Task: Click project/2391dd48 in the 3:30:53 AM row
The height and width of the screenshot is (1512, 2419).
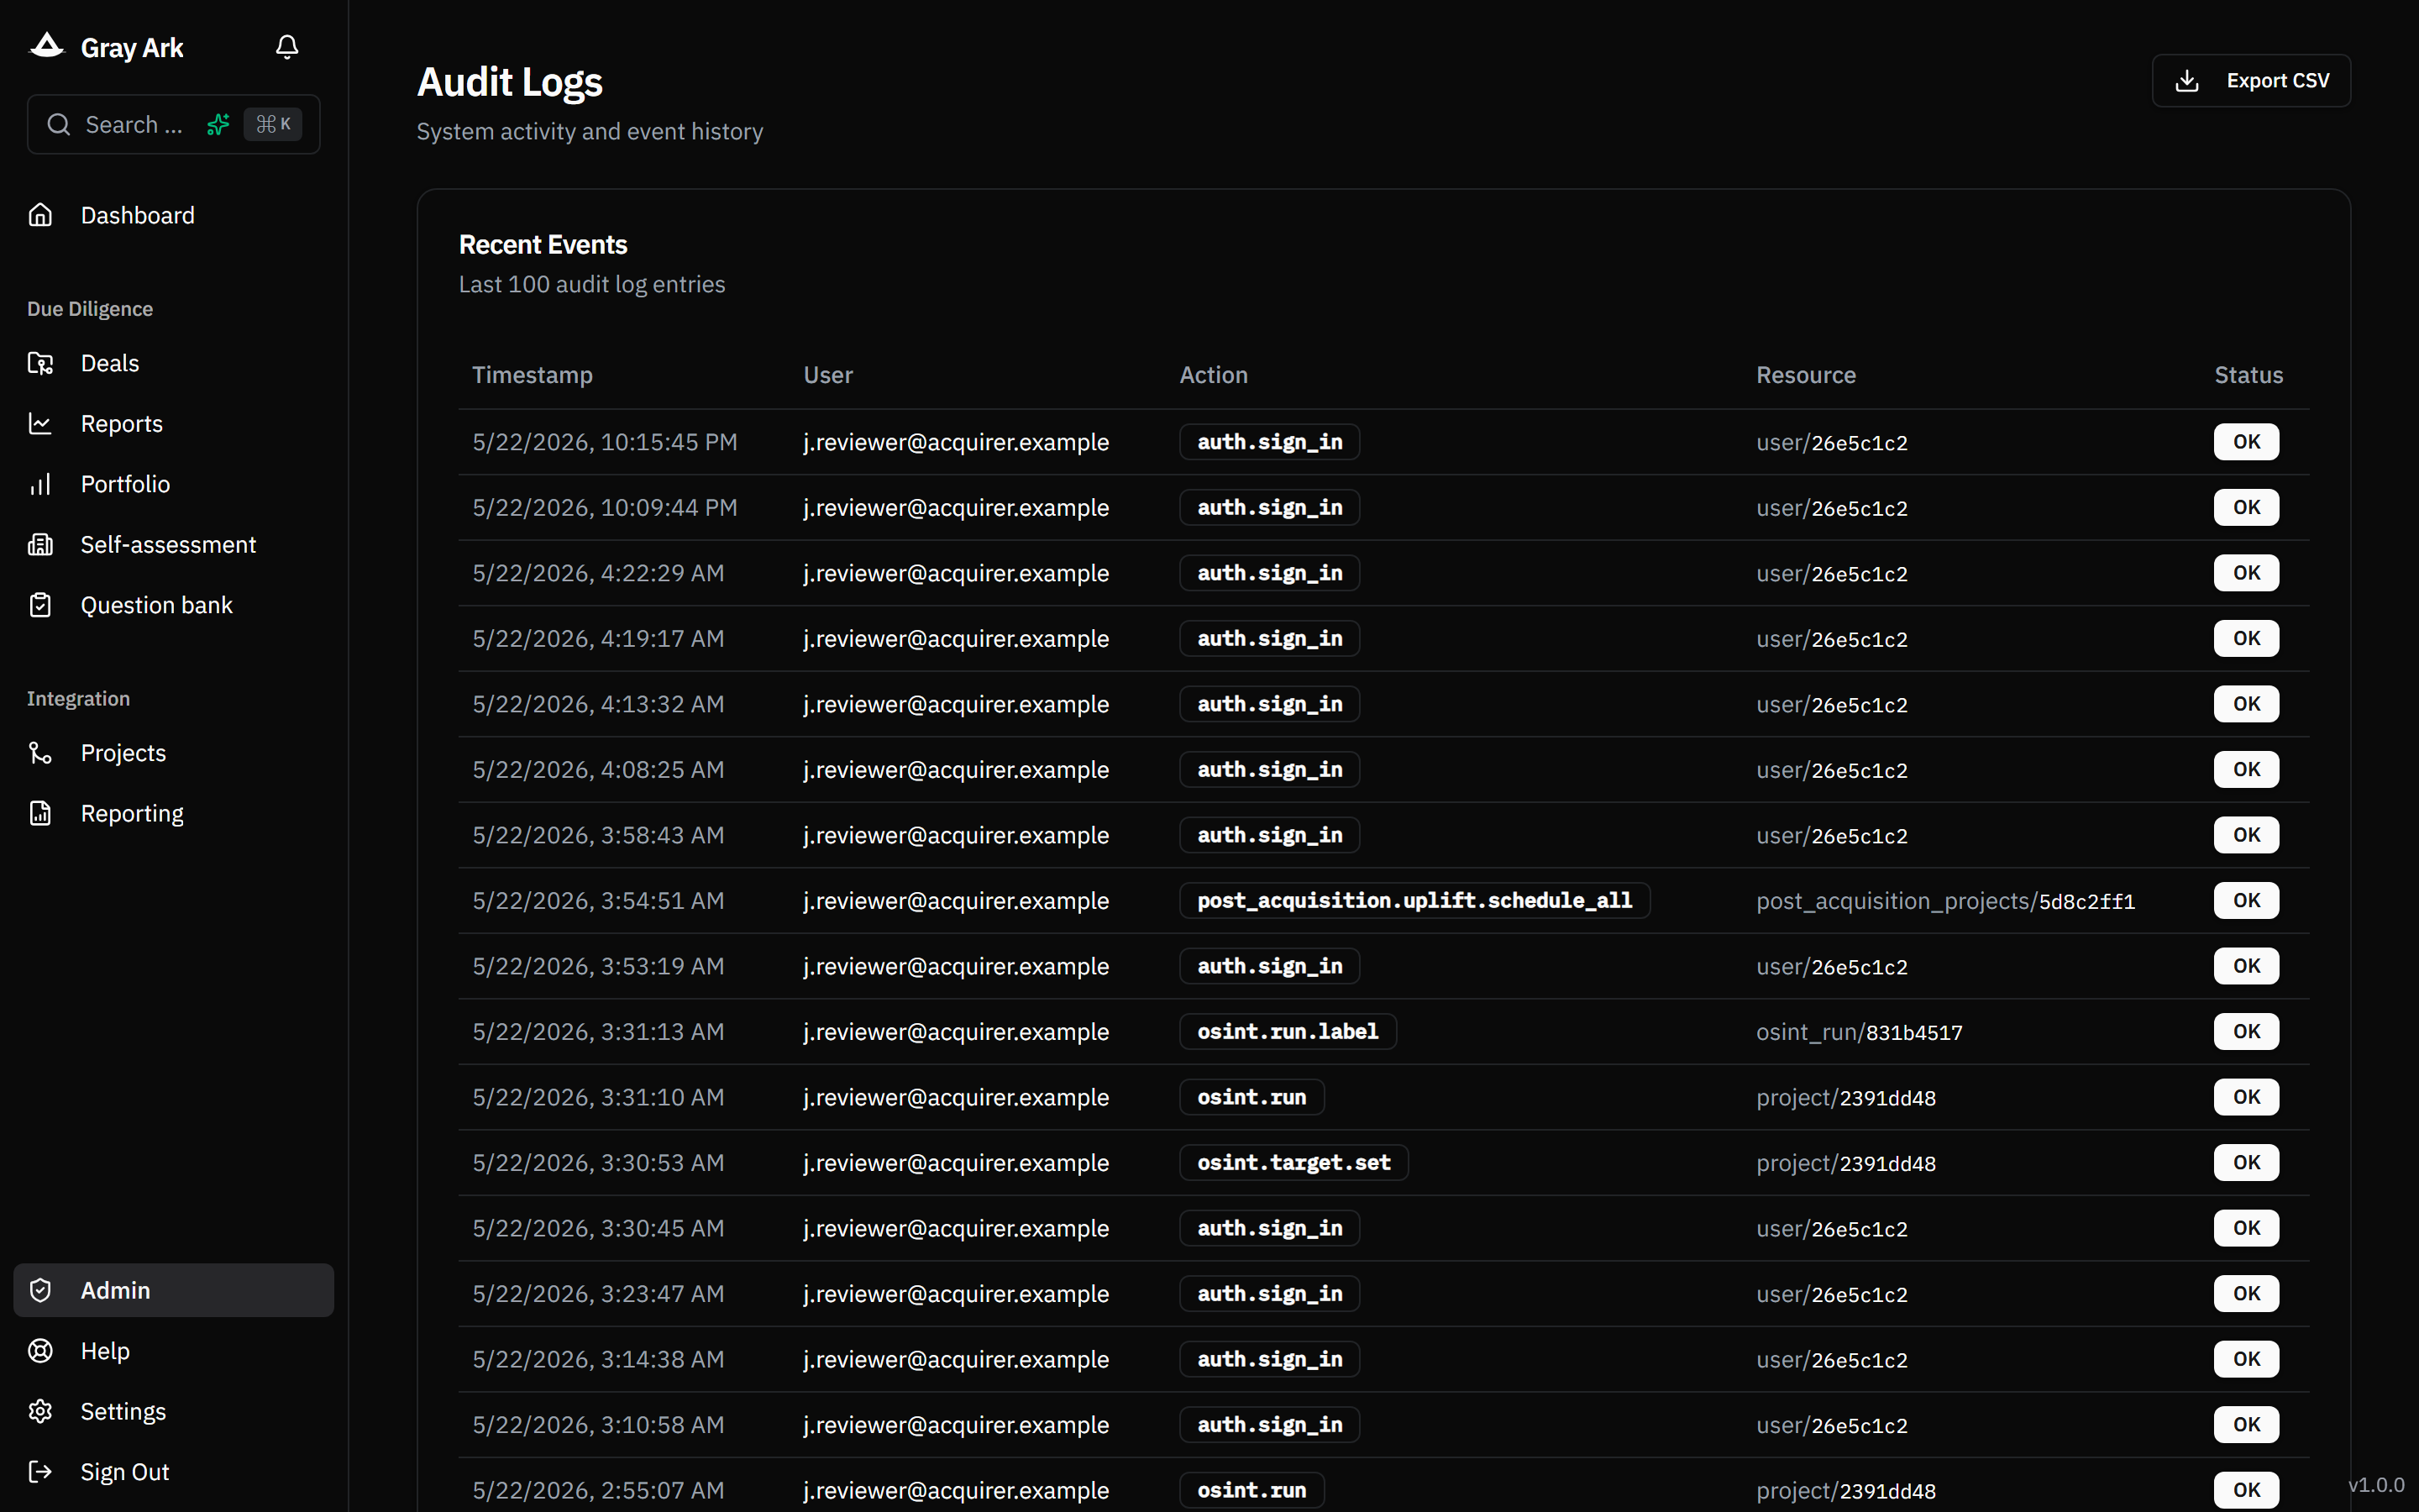Action: click(x=1845, y=1163)
